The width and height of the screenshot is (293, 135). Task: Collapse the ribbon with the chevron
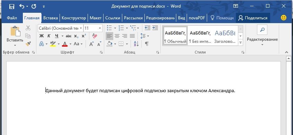pyautogui.click(x=287, y=52)
